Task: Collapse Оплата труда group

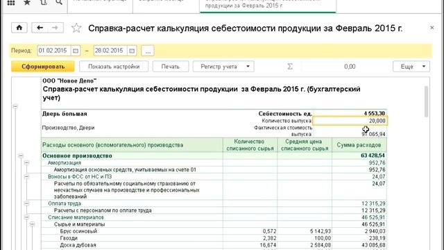Action: [x=26, y=203]
